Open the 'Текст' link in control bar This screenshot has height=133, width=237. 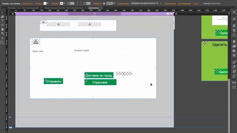click(x=196, y=3)
